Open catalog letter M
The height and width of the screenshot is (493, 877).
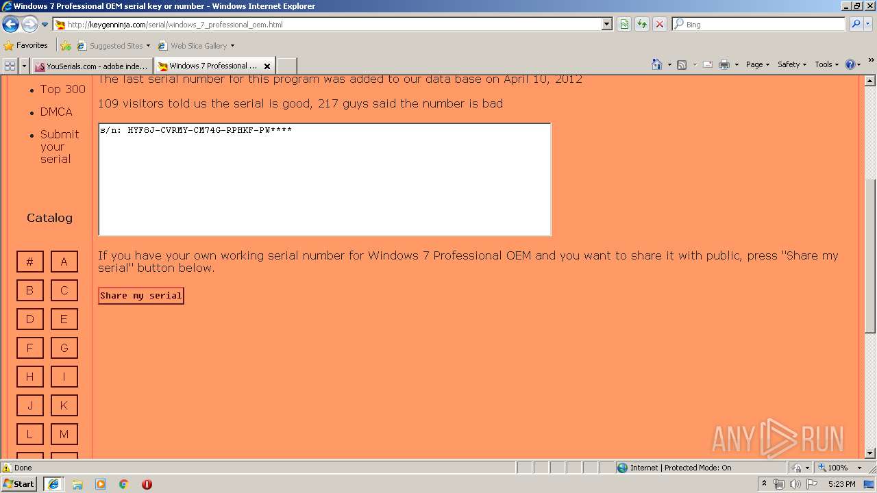[64, 434]
